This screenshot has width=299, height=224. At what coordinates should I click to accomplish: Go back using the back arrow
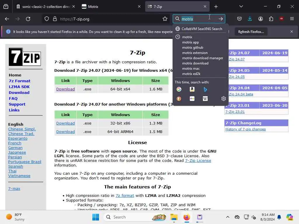[7, 19]
